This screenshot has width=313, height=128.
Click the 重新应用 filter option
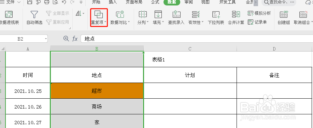point(57,22)
